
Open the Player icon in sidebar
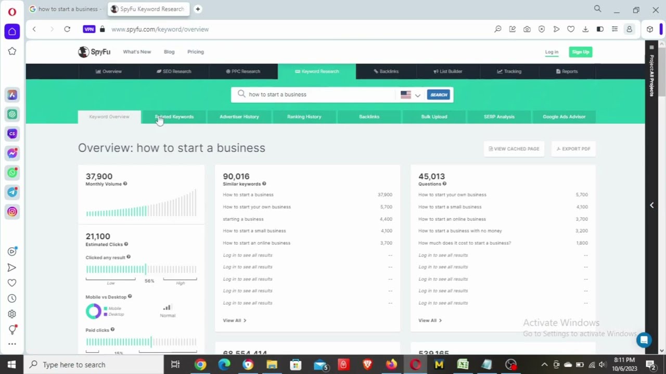click(x=12, y=251)
